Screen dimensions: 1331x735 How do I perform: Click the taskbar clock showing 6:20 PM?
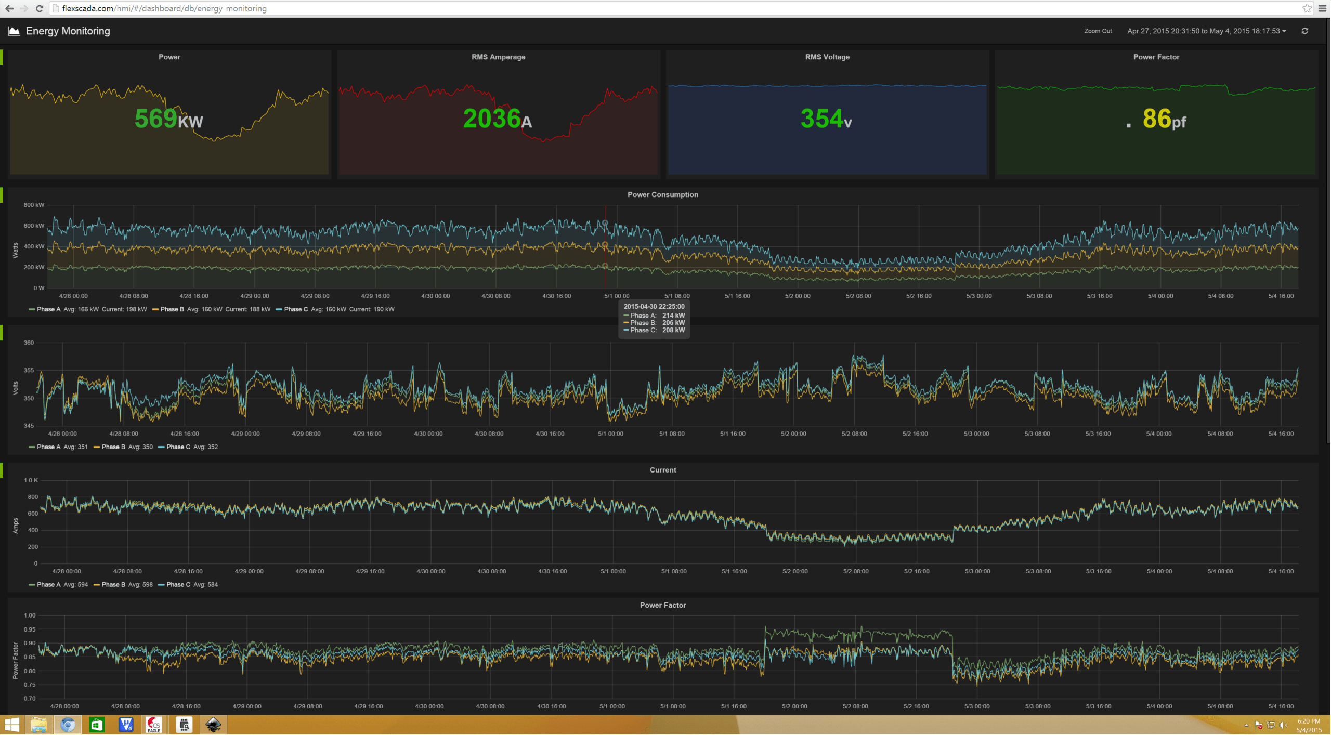coord(1308,726)
